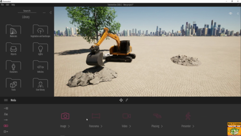Toggle viewport fullscreen via corner arrows

coord(238,5)
